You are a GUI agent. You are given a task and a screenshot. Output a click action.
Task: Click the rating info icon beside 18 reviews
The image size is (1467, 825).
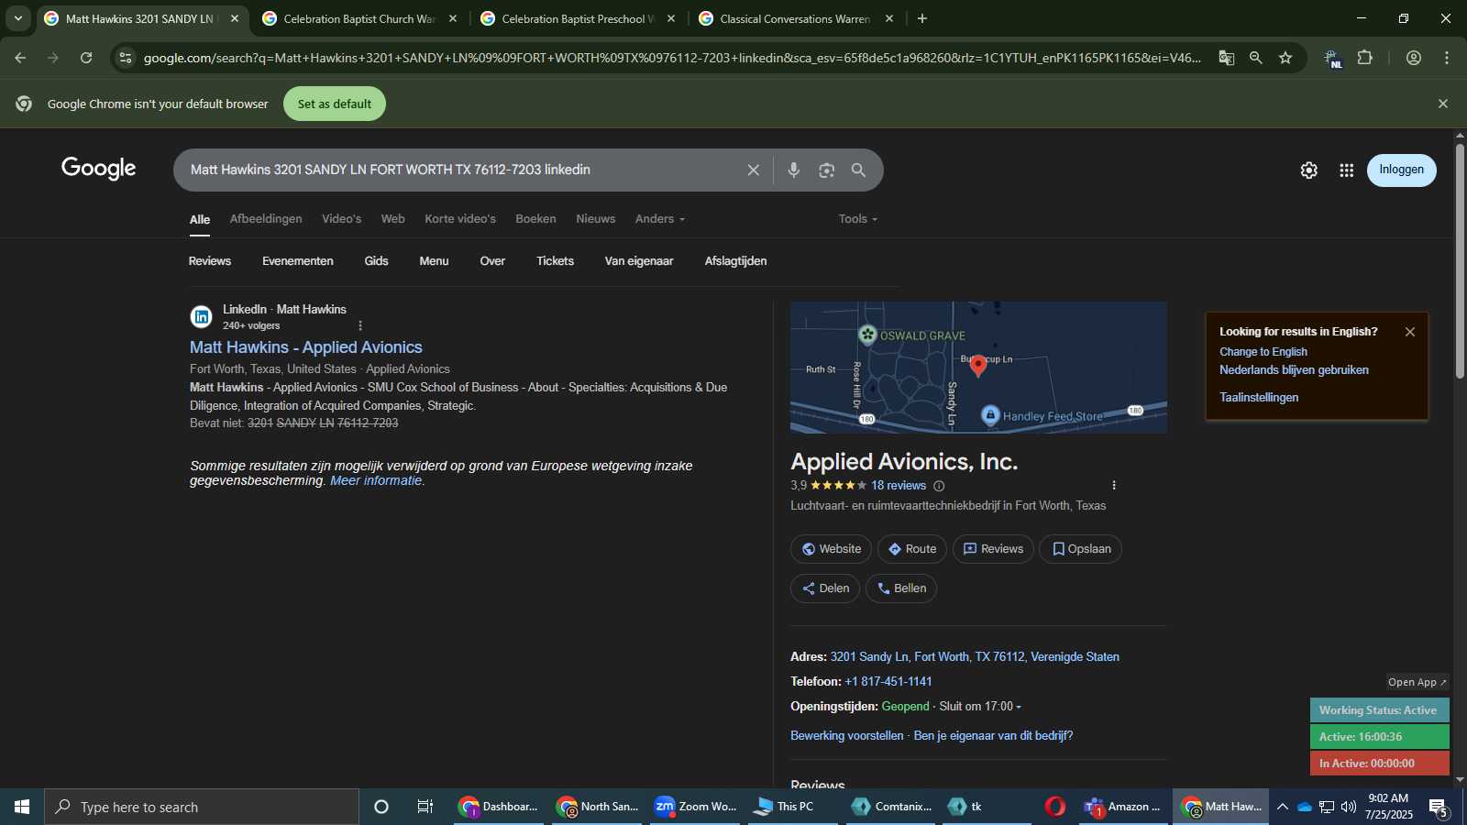pyautogui.click(x=939, y=486)
